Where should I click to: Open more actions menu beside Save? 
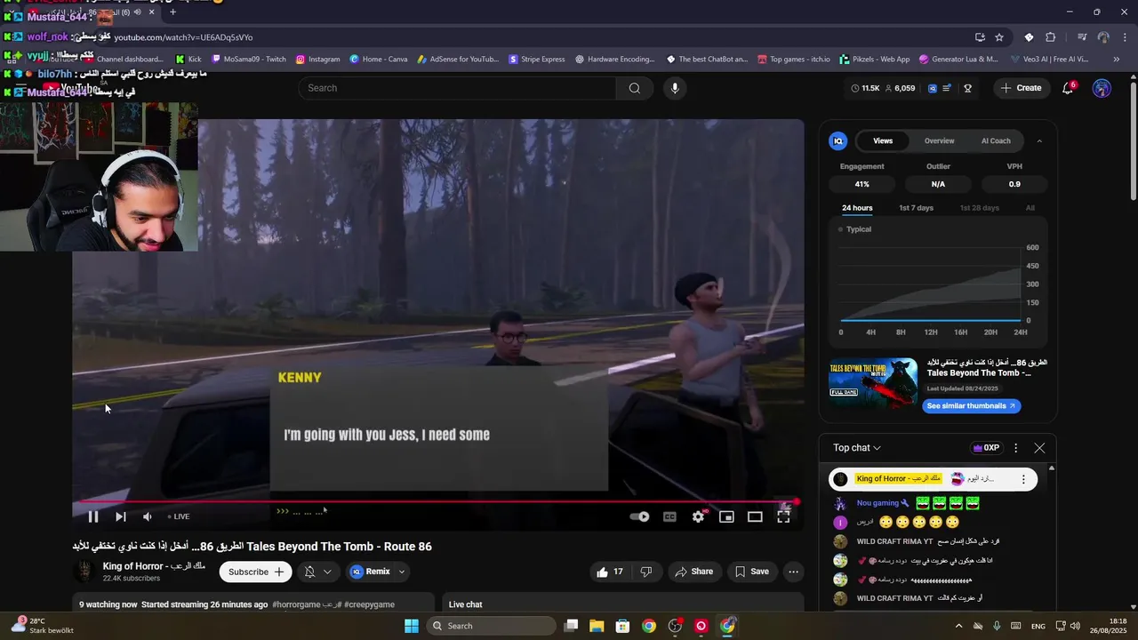[794, 572]
